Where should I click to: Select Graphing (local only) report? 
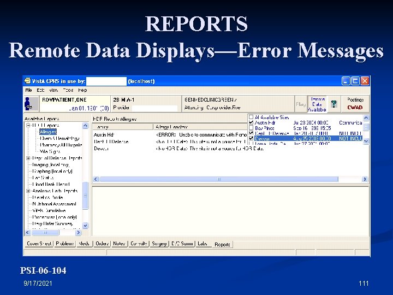click(52, 171)
